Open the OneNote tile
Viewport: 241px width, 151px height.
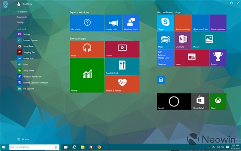pos(183,41)
